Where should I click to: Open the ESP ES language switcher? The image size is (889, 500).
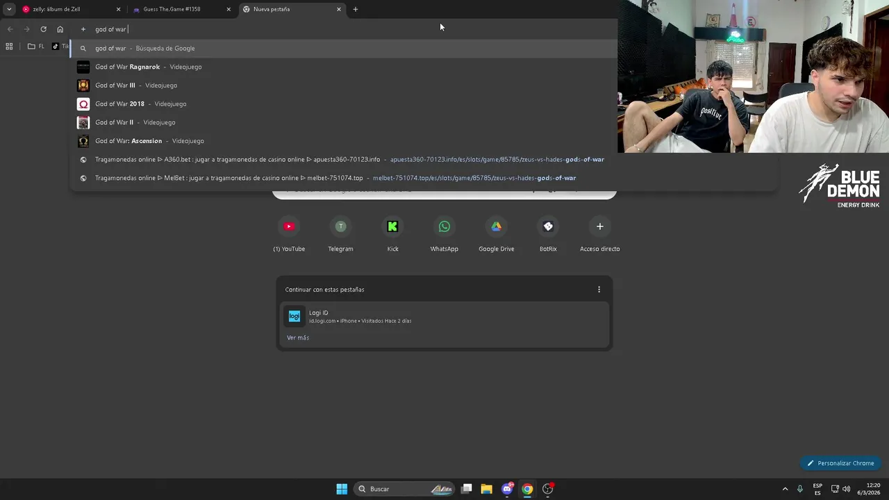(x=817, y=489)
